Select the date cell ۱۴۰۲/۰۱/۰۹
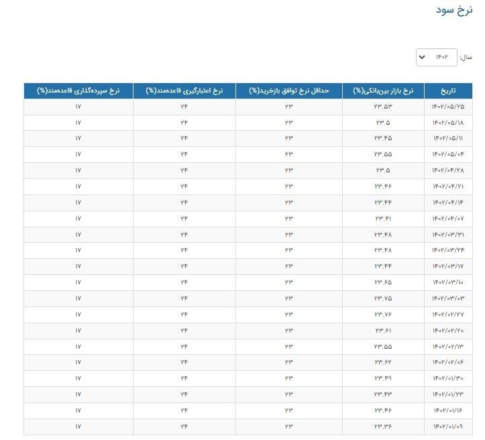Screen dimensions: 485x440 pyautogui.click(x=447, y=426)
